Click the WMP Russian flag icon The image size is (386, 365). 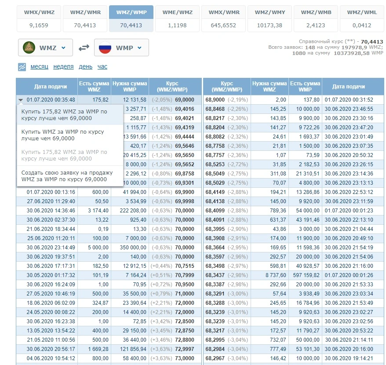coord(105,47)
